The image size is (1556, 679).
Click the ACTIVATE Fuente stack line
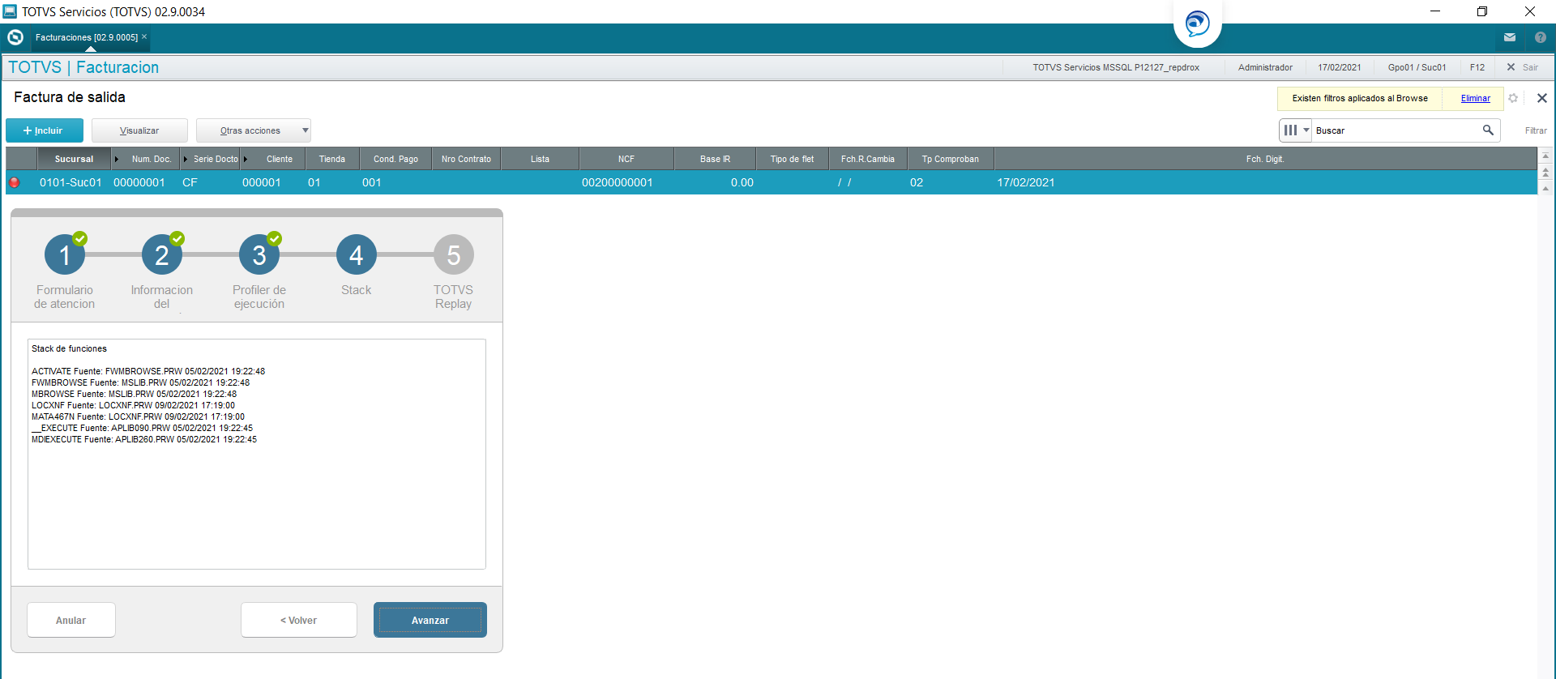coord(148,371)
